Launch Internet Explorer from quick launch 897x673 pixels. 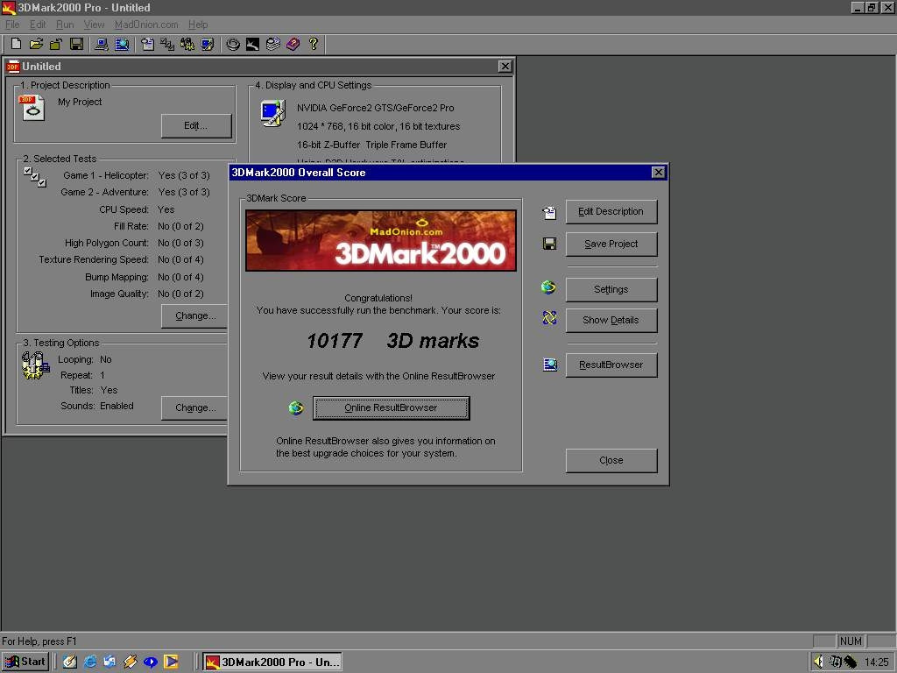point(90,662)
